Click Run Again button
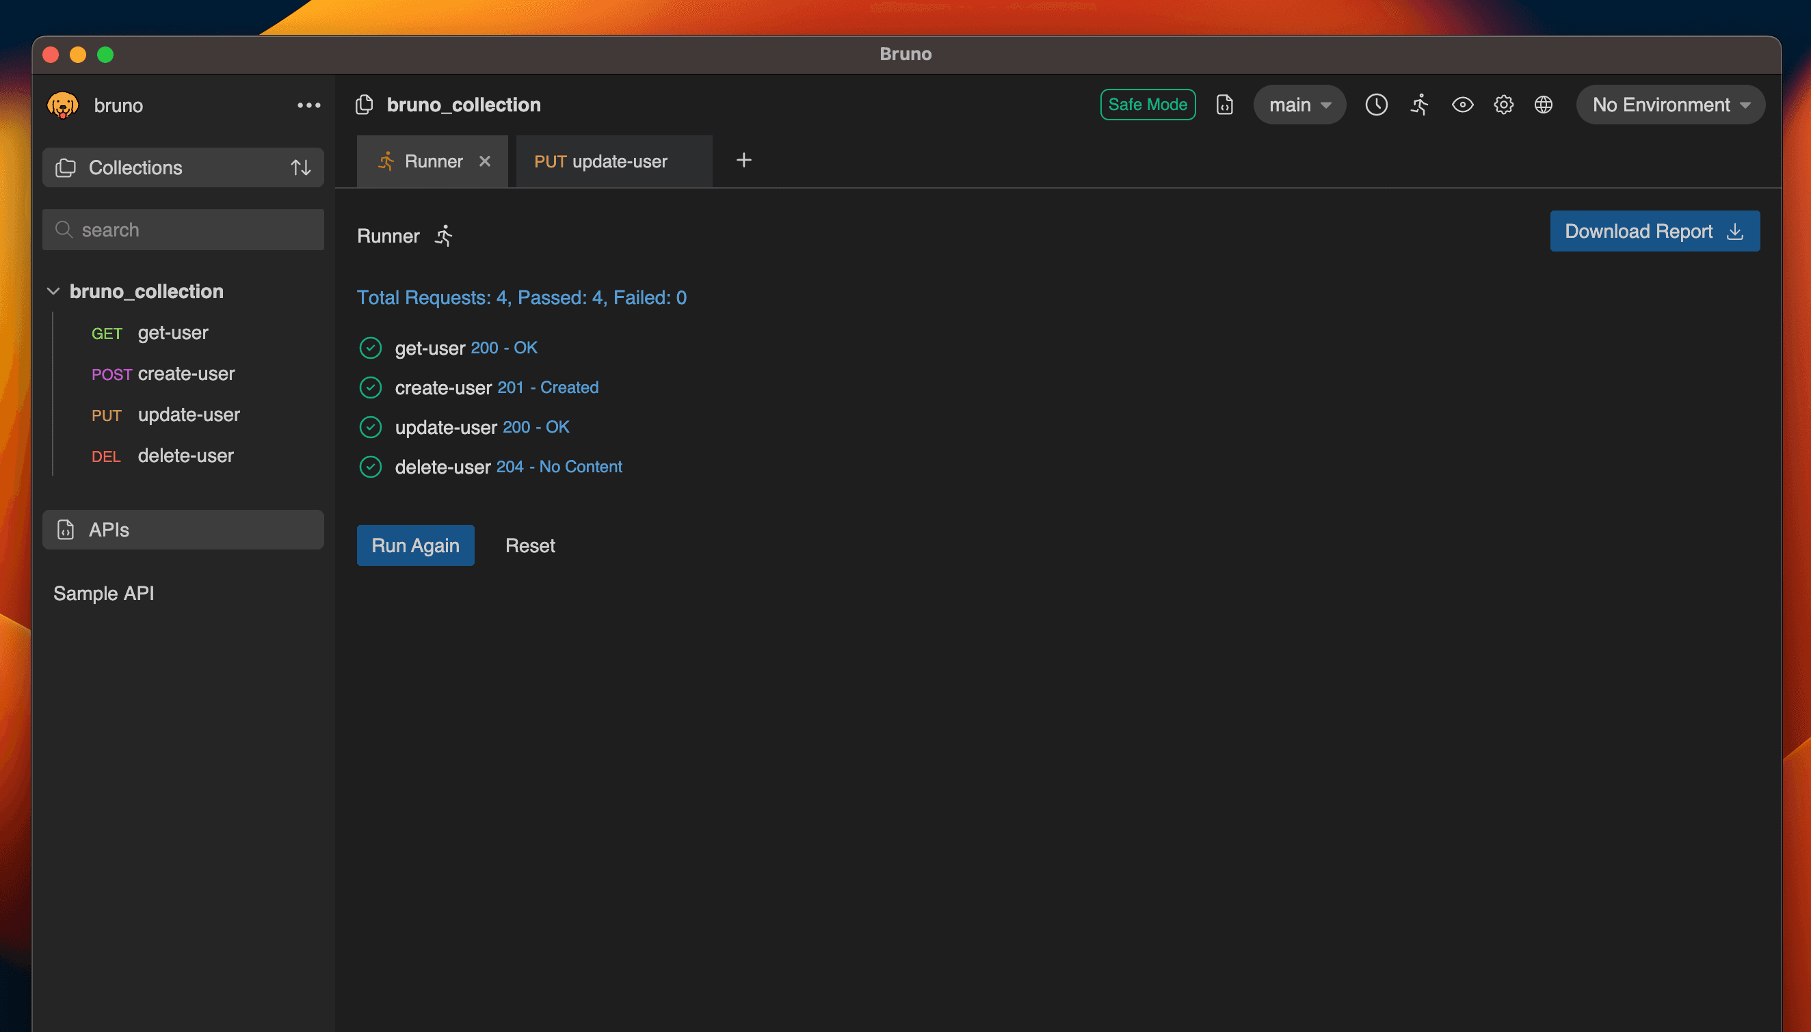 (415, 545)
